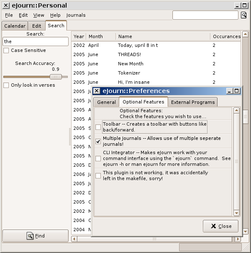The image size is (251, 253).
Task: Click the Find button with magnifier icon
Action: tap(36, 236)
